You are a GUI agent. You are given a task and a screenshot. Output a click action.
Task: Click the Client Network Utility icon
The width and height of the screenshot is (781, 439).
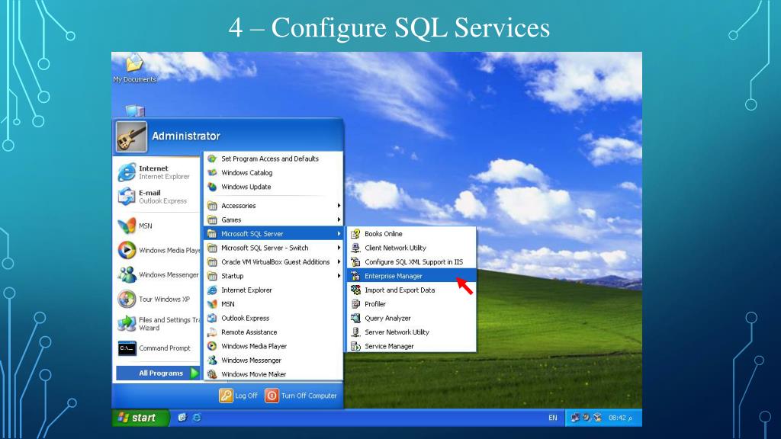(x=355, y=248)
